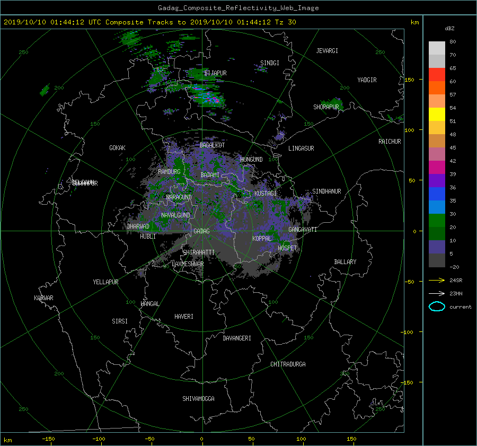Viewport: 477px width, 446px height.
Task: Pick the light gray swatch beside label 80
Action: (437, 48)
